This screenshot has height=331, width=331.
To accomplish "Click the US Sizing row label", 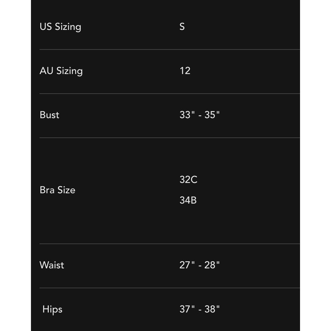I will coord(61,27).
